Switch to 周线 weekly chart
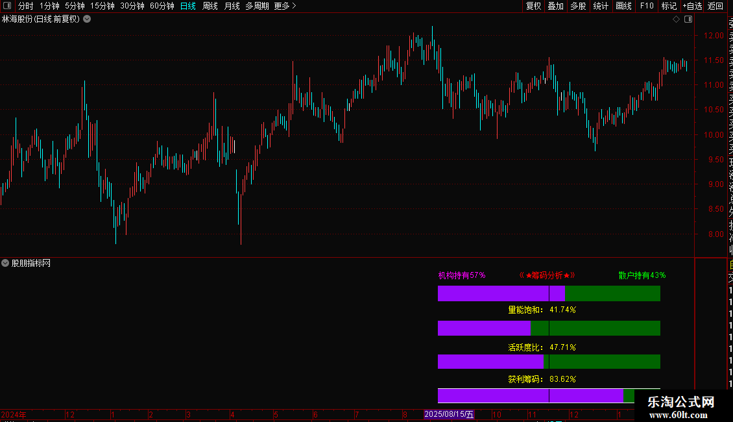733x422 pixels. 210,6
